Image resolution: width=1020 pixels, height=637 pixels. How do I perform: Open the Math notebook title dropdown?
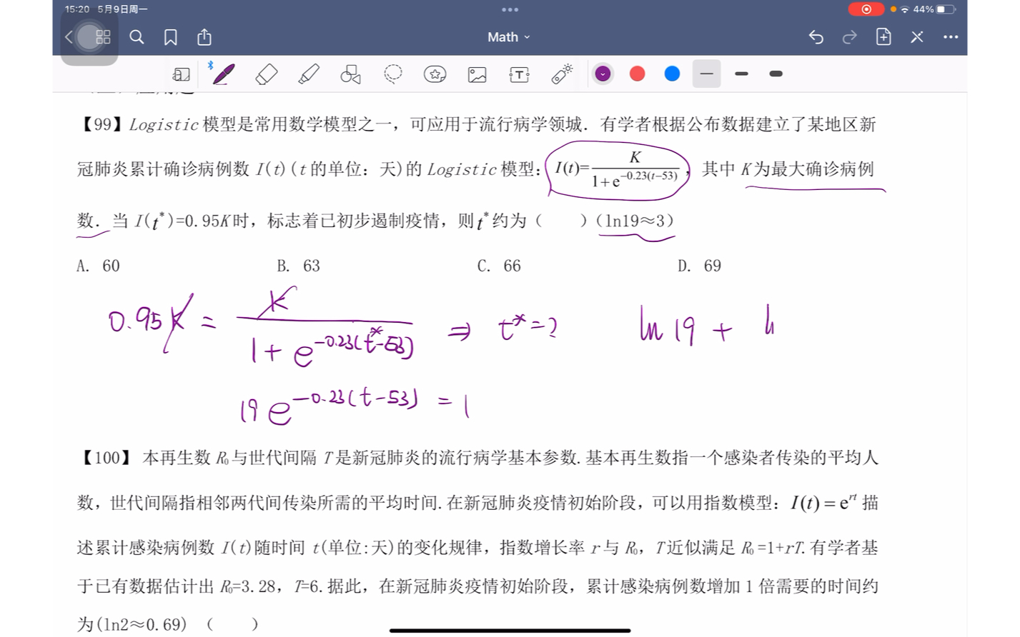click(x=509, y=36)
